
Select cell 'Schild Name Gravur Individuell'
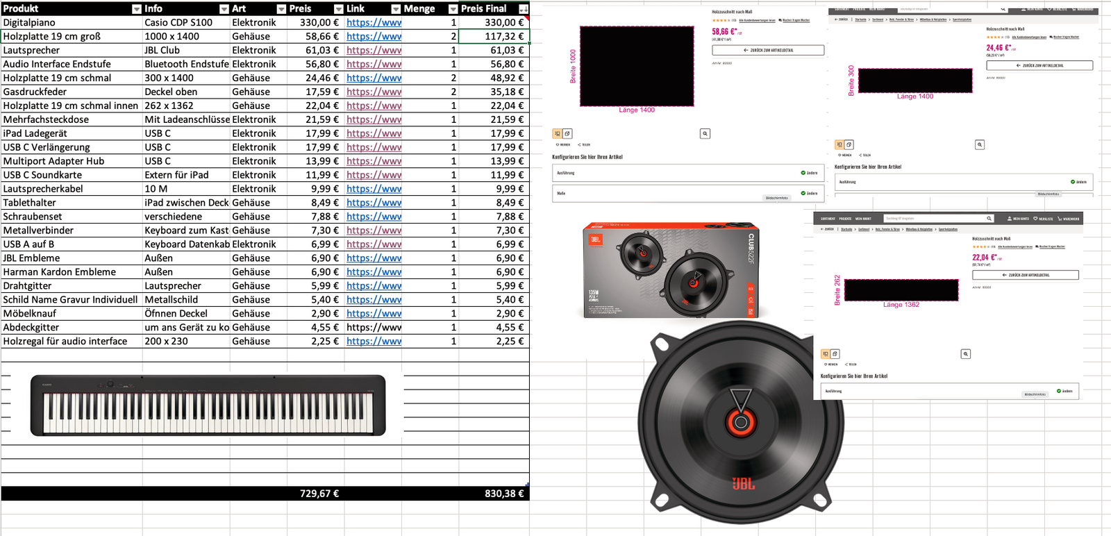click(x=72, y=300)
